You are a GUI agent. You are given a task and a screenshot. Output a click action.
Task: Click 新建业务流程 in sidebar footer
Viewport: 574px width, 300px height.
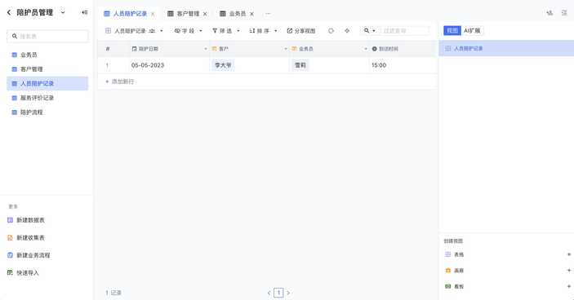tap(29, 255)
